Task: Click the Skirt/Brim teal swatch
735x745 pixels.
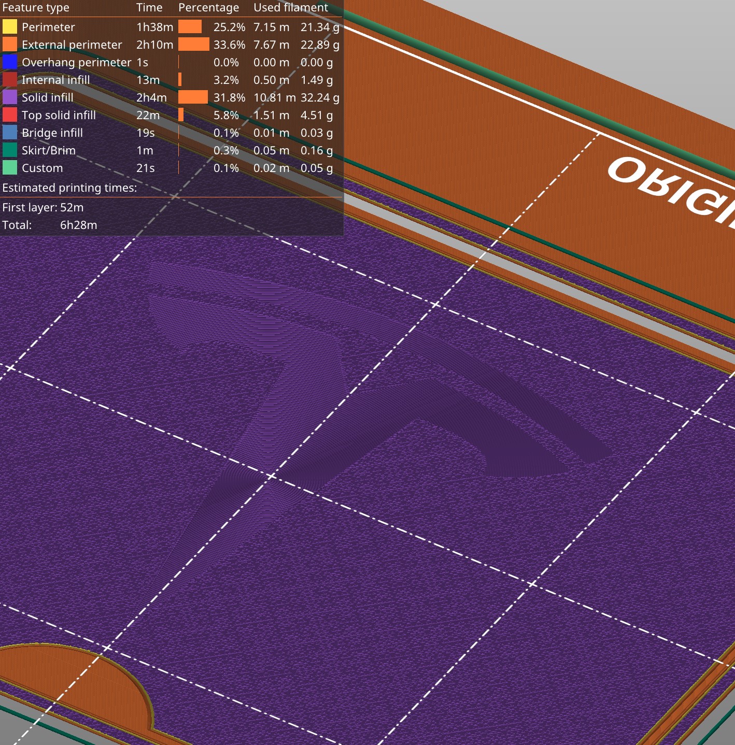Action: click(x=10, y=150)
